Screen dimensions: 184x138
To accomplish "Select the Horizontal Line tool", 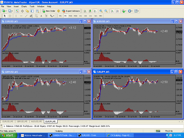I will [21, 16].
